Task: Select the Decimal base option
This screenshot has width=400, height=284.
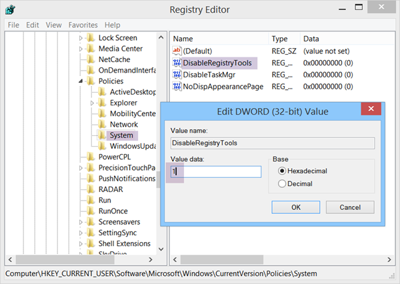Action: point(282,183)
